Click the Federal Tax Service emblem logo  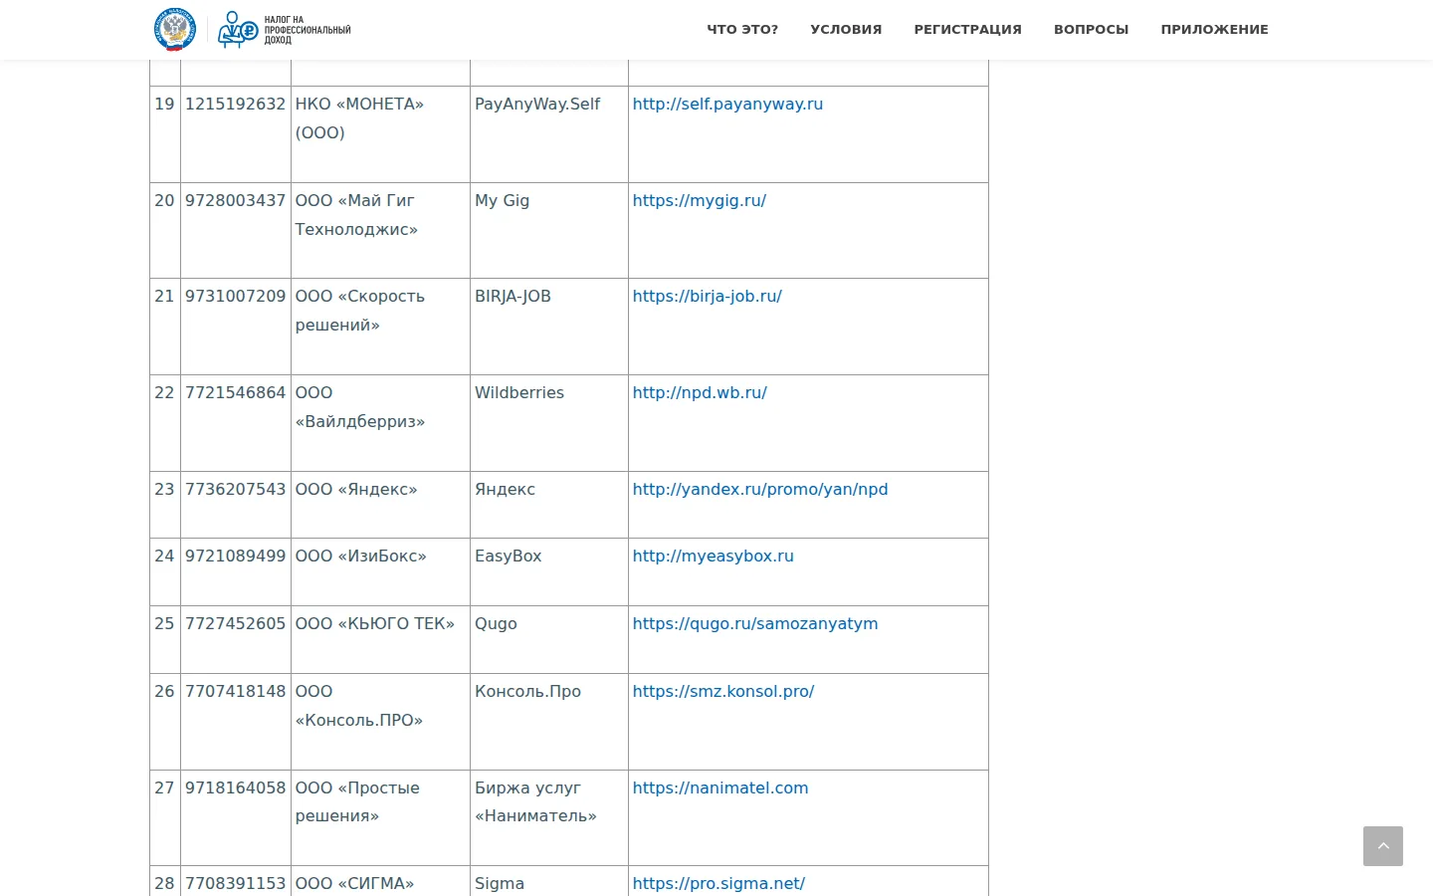tap(175, 30)
